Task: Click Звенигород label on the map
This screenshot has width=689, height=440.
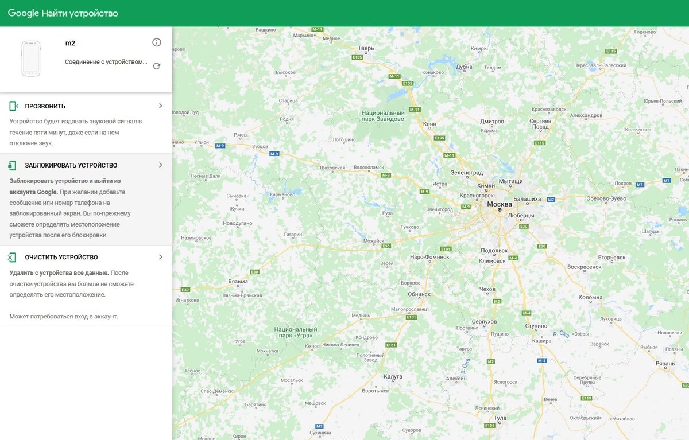Action: (439, 210)
